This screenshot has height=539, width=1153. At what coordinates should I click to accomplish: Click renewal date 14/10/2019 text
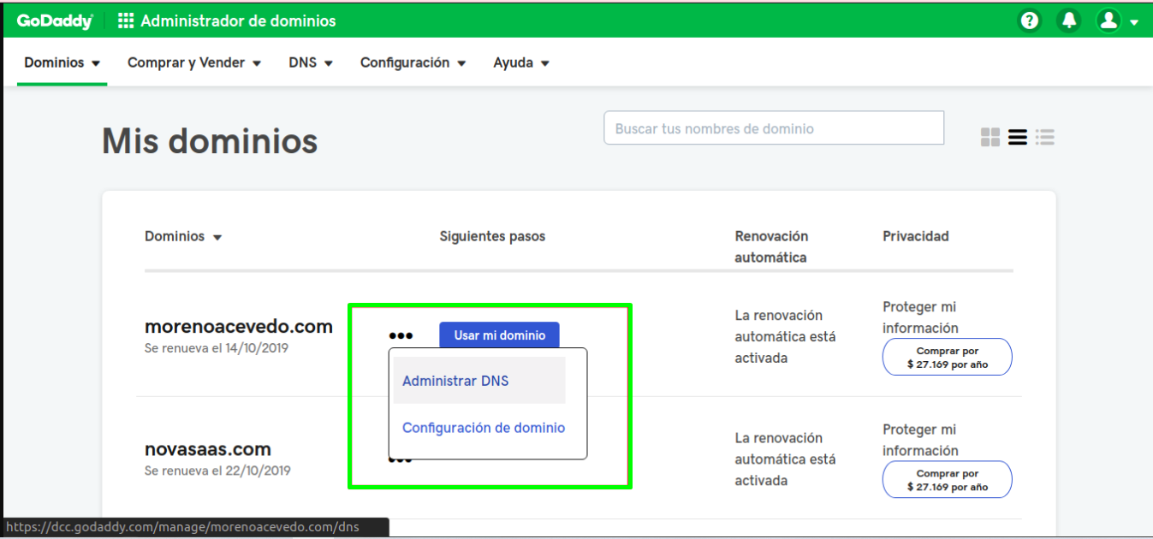click(217, 348)
